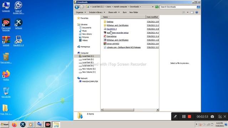The width and height of the screenshot is (228, 128).
Task: Select the EasyBCD 2.4 desktop shortcut
Action: click(x=19, y=41)
